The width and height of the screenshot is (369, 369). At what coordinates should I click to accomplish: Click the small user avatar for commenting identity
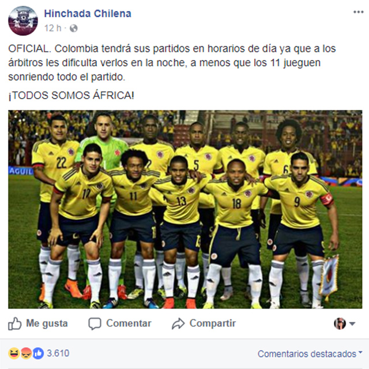340,323
